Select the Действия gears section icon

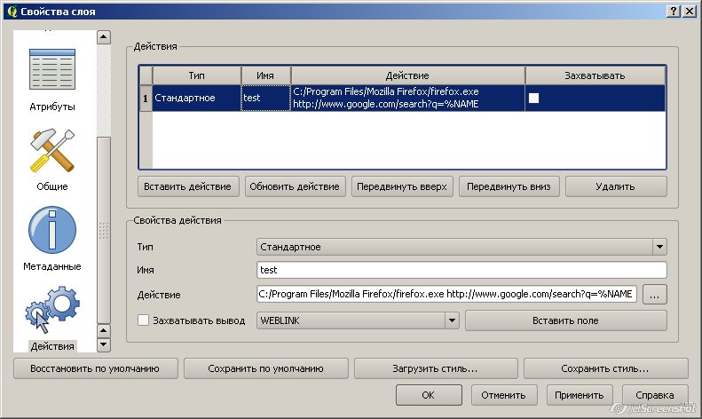point(52,310)
